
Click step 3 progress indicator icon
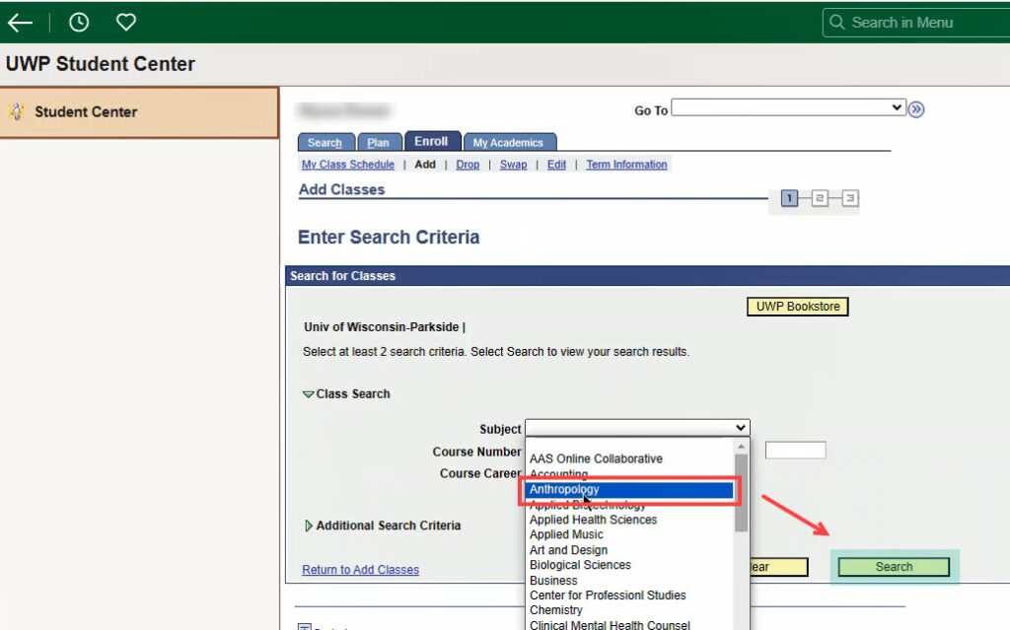pos(849,198)
